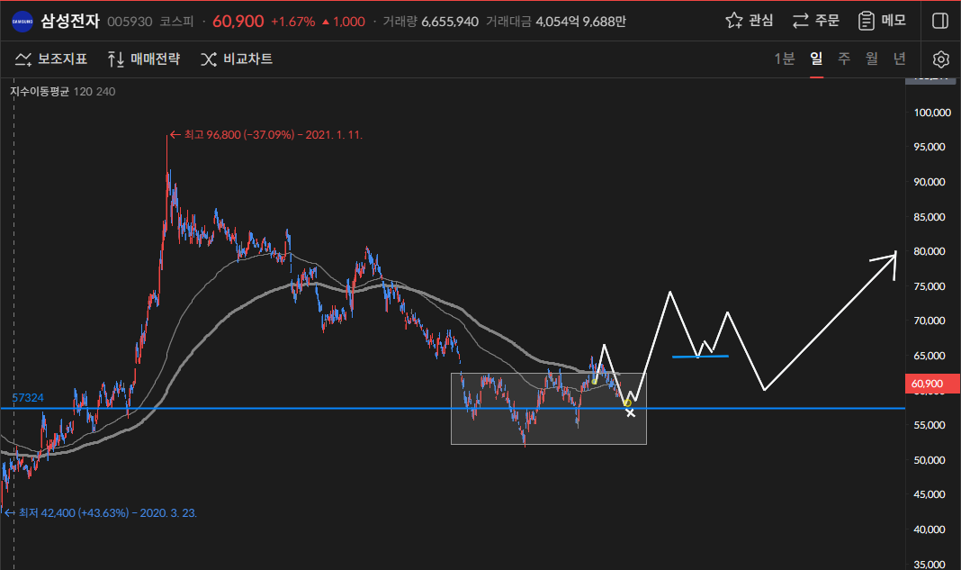Click the 매매전략 up-down arrows icon
This screenshot has width=961, height=570.
click(x=116, y=59)
